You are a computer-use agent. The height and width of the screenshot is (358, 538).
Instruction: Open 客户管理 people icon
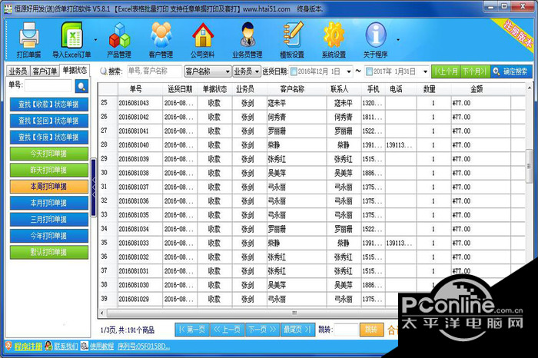[x=161, y=40]
